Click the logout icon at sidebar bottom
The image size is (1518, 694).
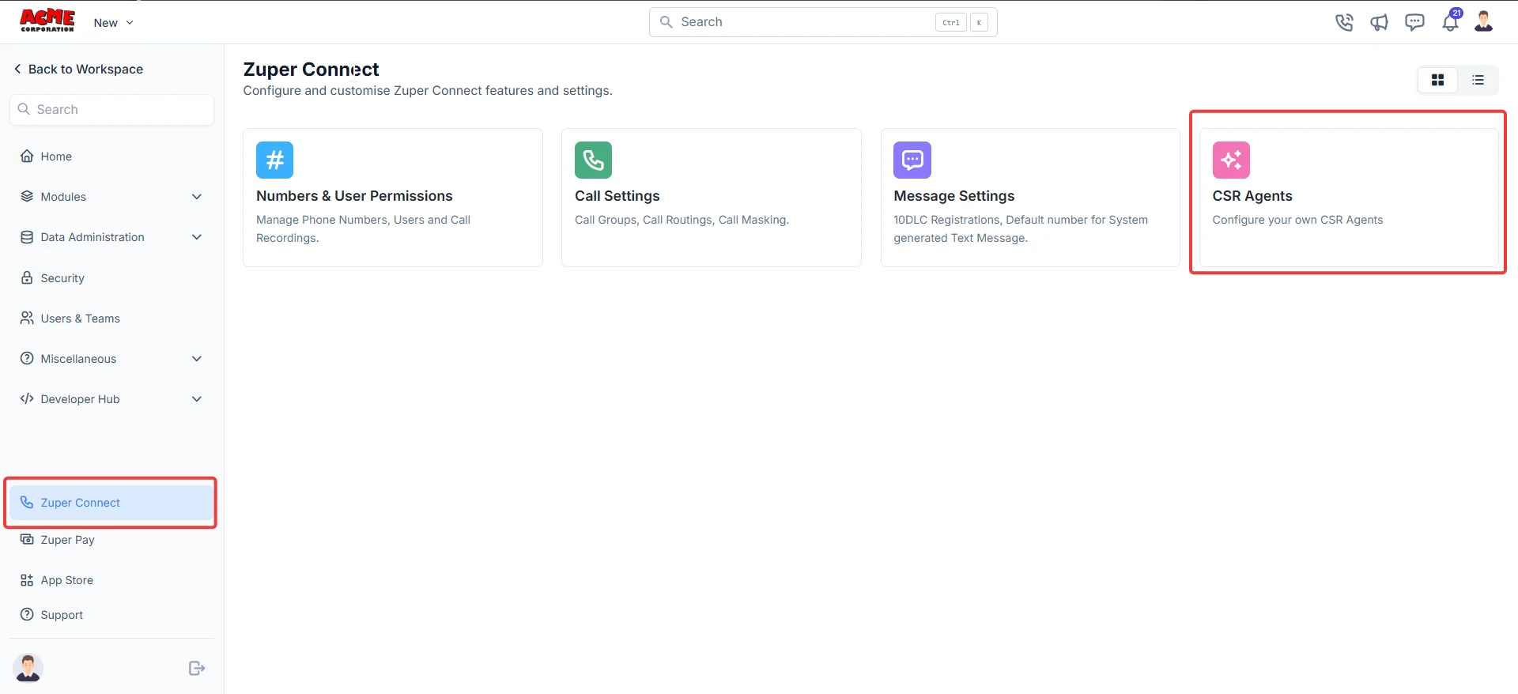197,669
